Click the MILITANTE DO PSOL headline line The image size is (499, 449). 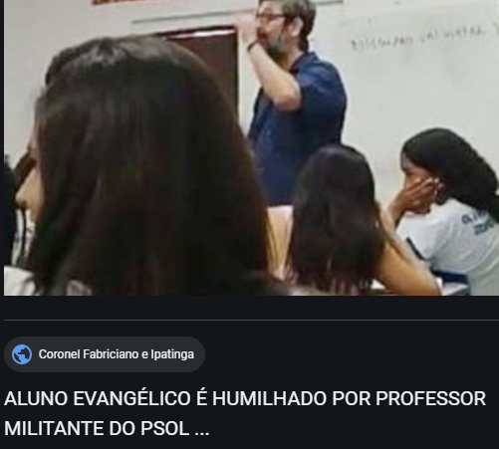click(107, 428)
